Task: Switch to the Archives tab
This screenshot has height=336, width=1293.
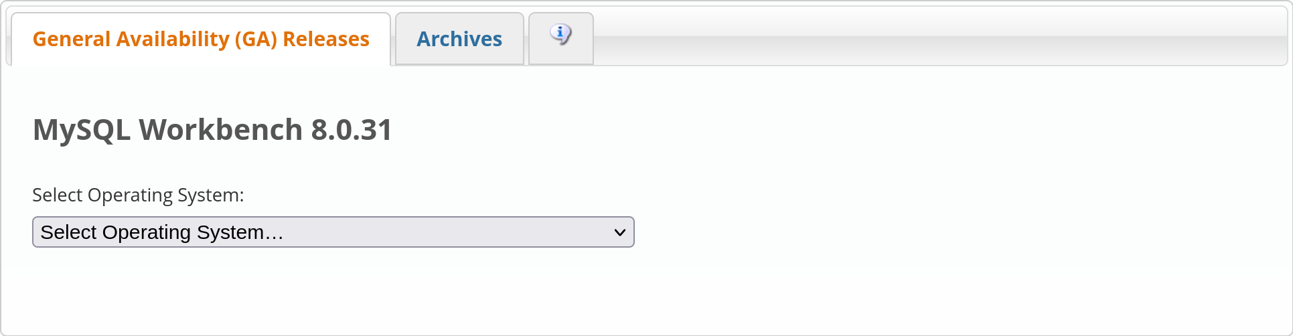Action: [x=459, y=39]
